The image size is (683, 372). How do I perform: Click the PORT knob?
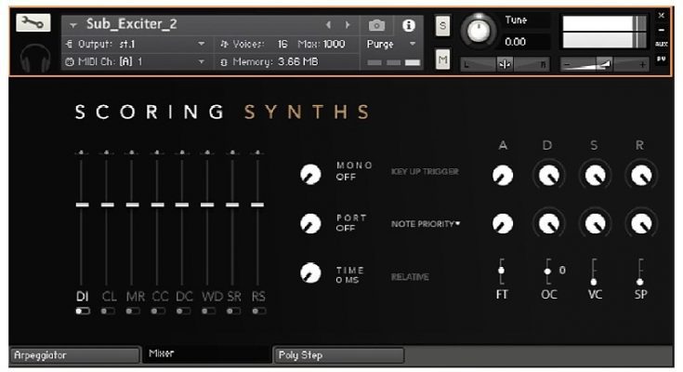(x=310, y=223)
